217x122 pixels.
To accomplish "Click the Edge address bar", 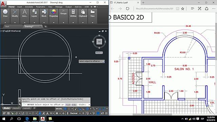I will 154,8.
